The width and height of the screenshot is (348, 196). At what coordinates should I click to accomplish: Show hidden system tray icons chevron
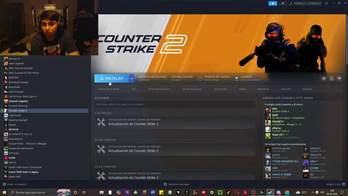pyautogui.click(x=312, y=192)
